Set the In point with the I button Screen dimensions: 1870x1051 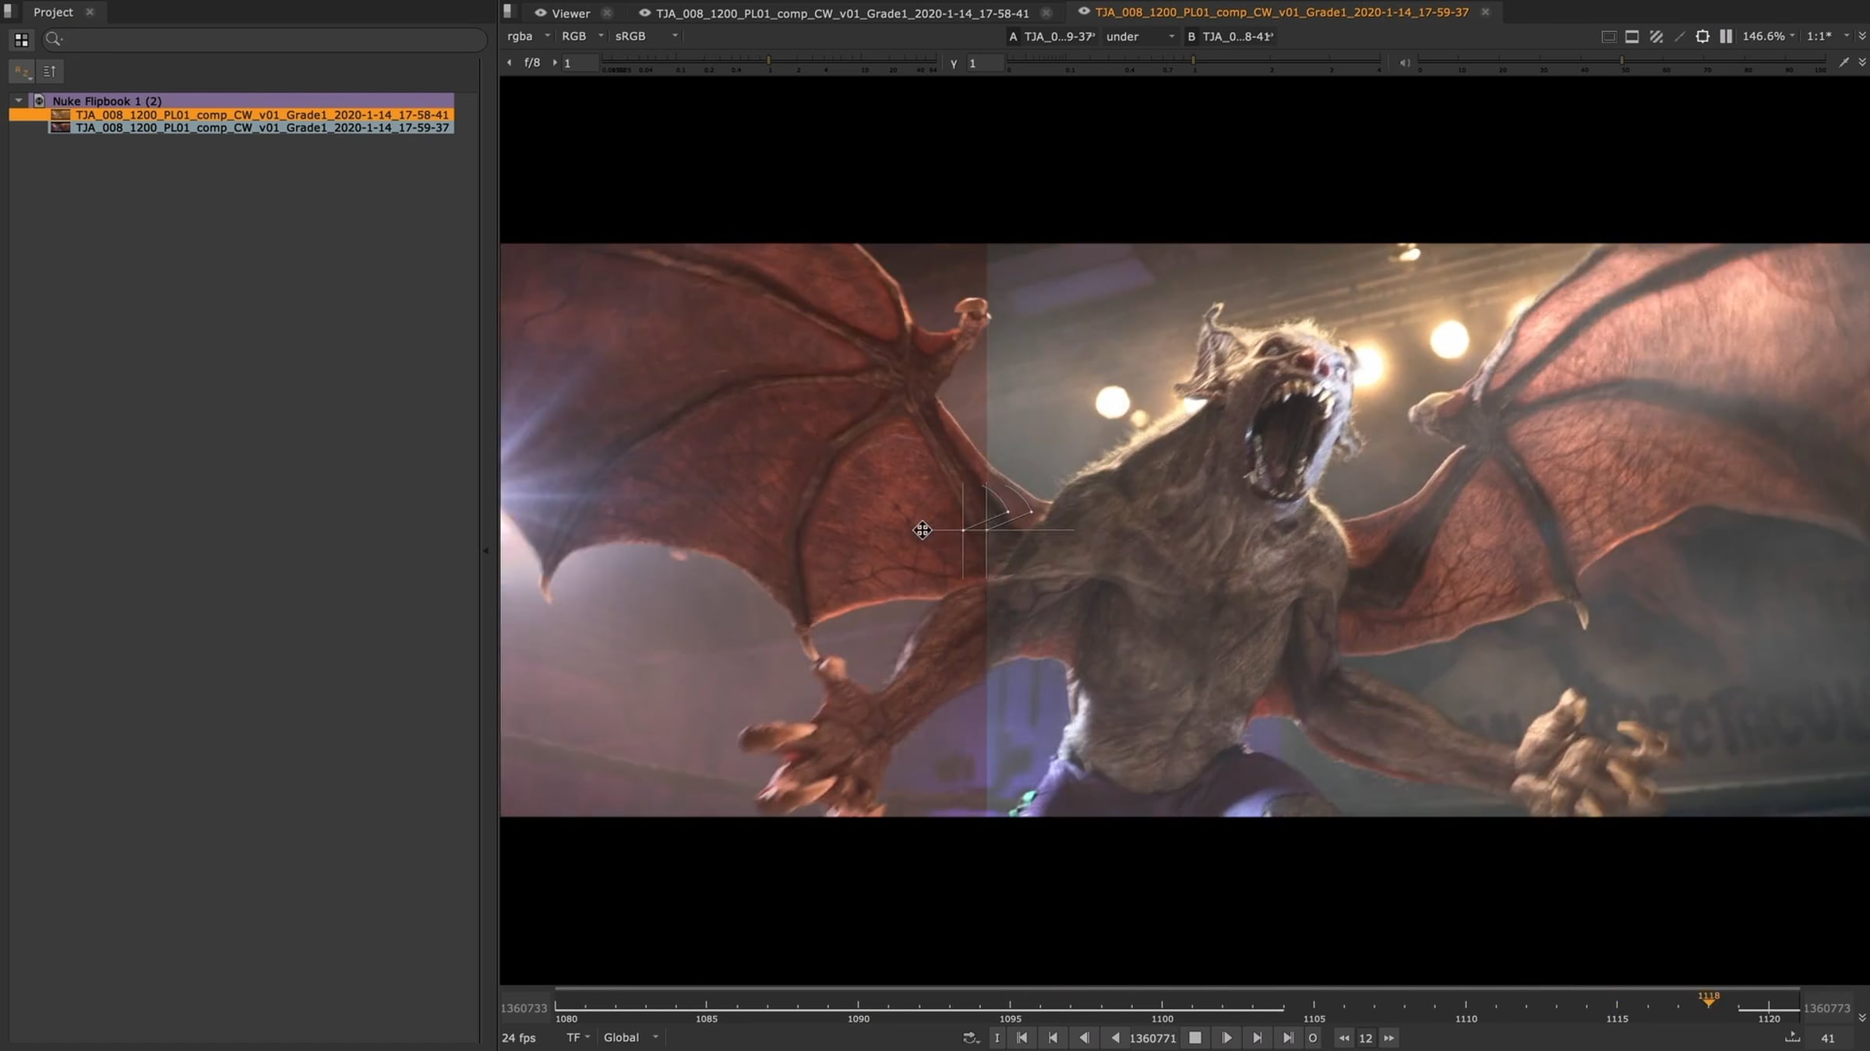pyautogui.click(x=997, y=1038)
